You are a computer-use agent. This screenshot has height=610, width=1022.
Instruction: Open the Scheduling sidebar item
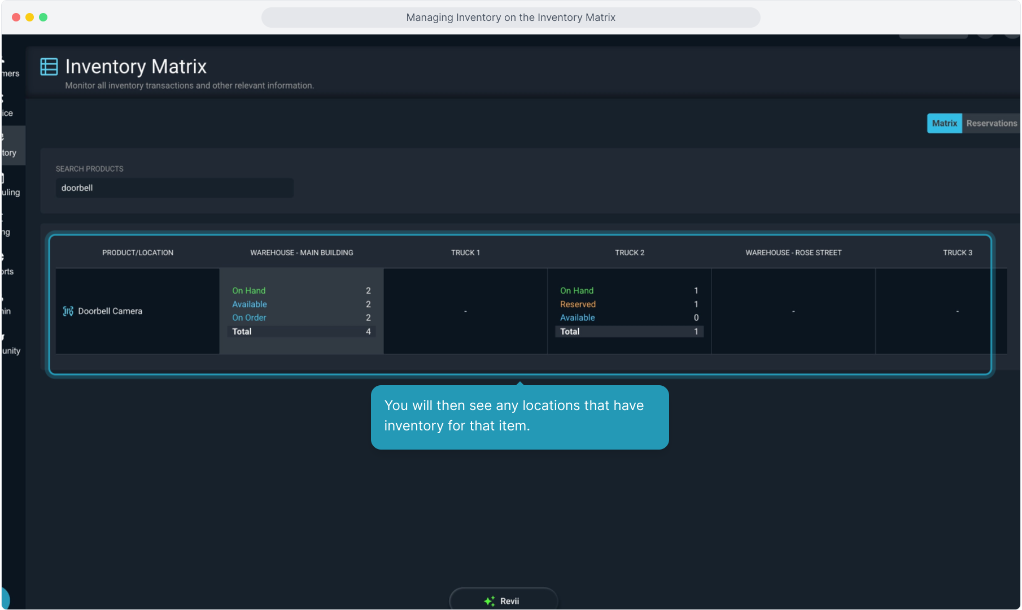(10, 187)
